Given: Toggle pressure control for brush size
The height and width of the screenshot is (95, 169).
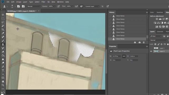Looking at the screenshot, I should point(108,6).
